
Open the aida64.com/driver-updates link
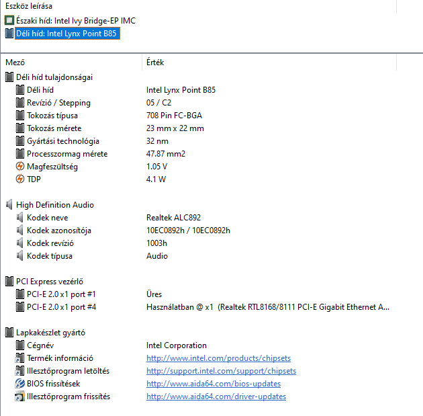[x=216, y=397]
